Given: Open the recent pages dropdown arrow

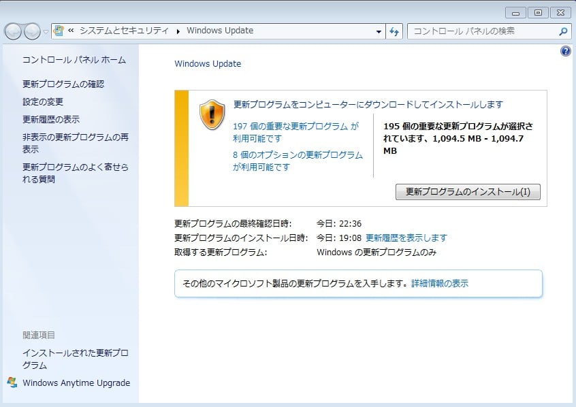Looking at the screenshot, I should point(45,31).
